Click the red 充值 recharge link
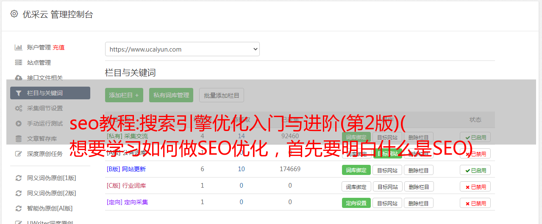Screen dimensions: 542x224 point(59,47)
